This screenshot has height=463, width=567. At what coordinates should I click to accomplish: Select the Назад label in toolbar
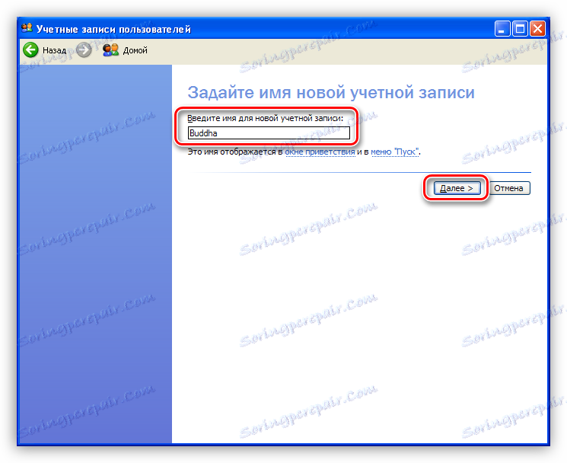point(54,50)
